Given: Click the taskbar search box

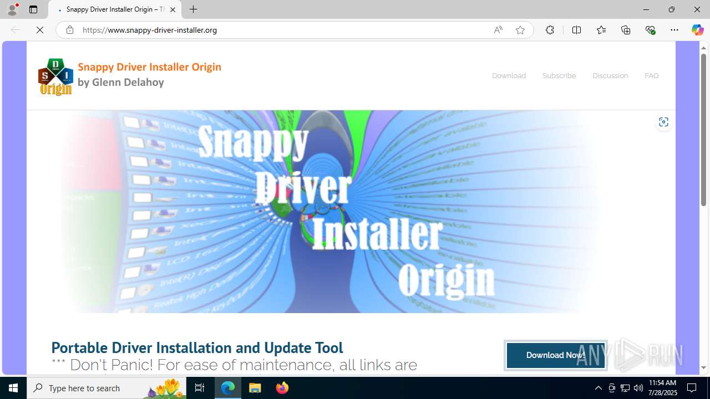Looking at the screenshot, I should 106,388.
